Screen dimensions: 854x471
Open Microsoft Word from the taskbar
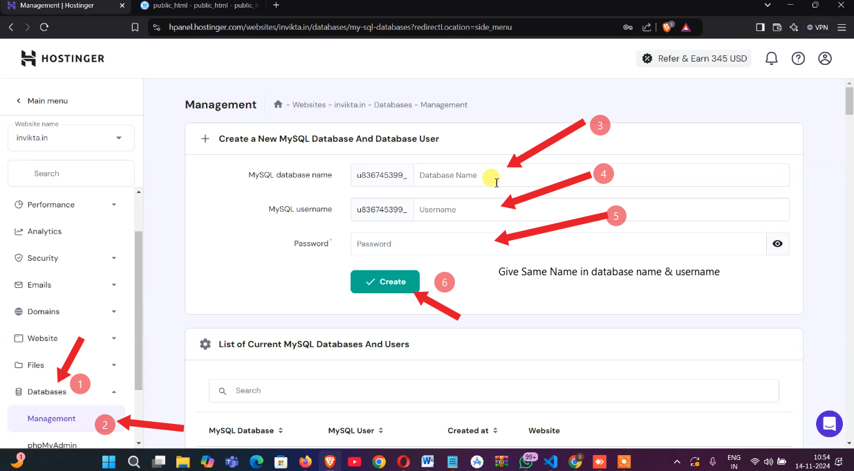coord(427,461)
